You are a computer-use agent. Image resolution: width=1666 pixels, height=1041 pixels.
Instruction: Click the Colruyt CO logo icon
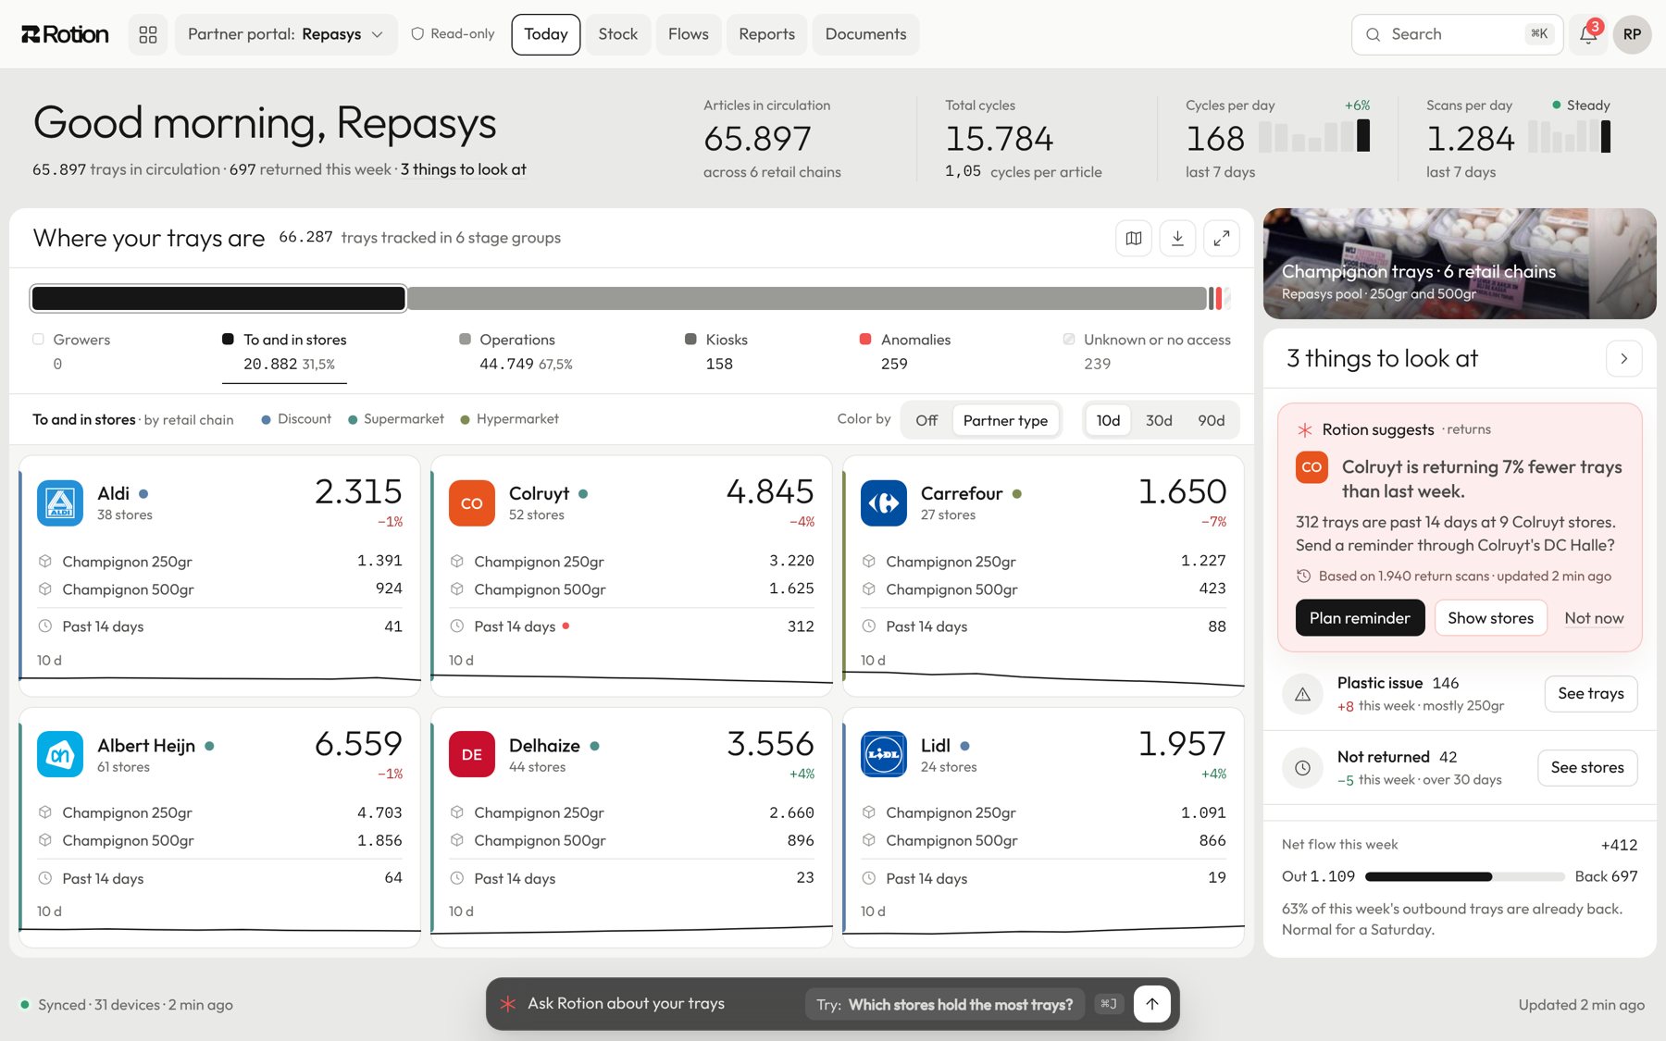pos(472,502)
